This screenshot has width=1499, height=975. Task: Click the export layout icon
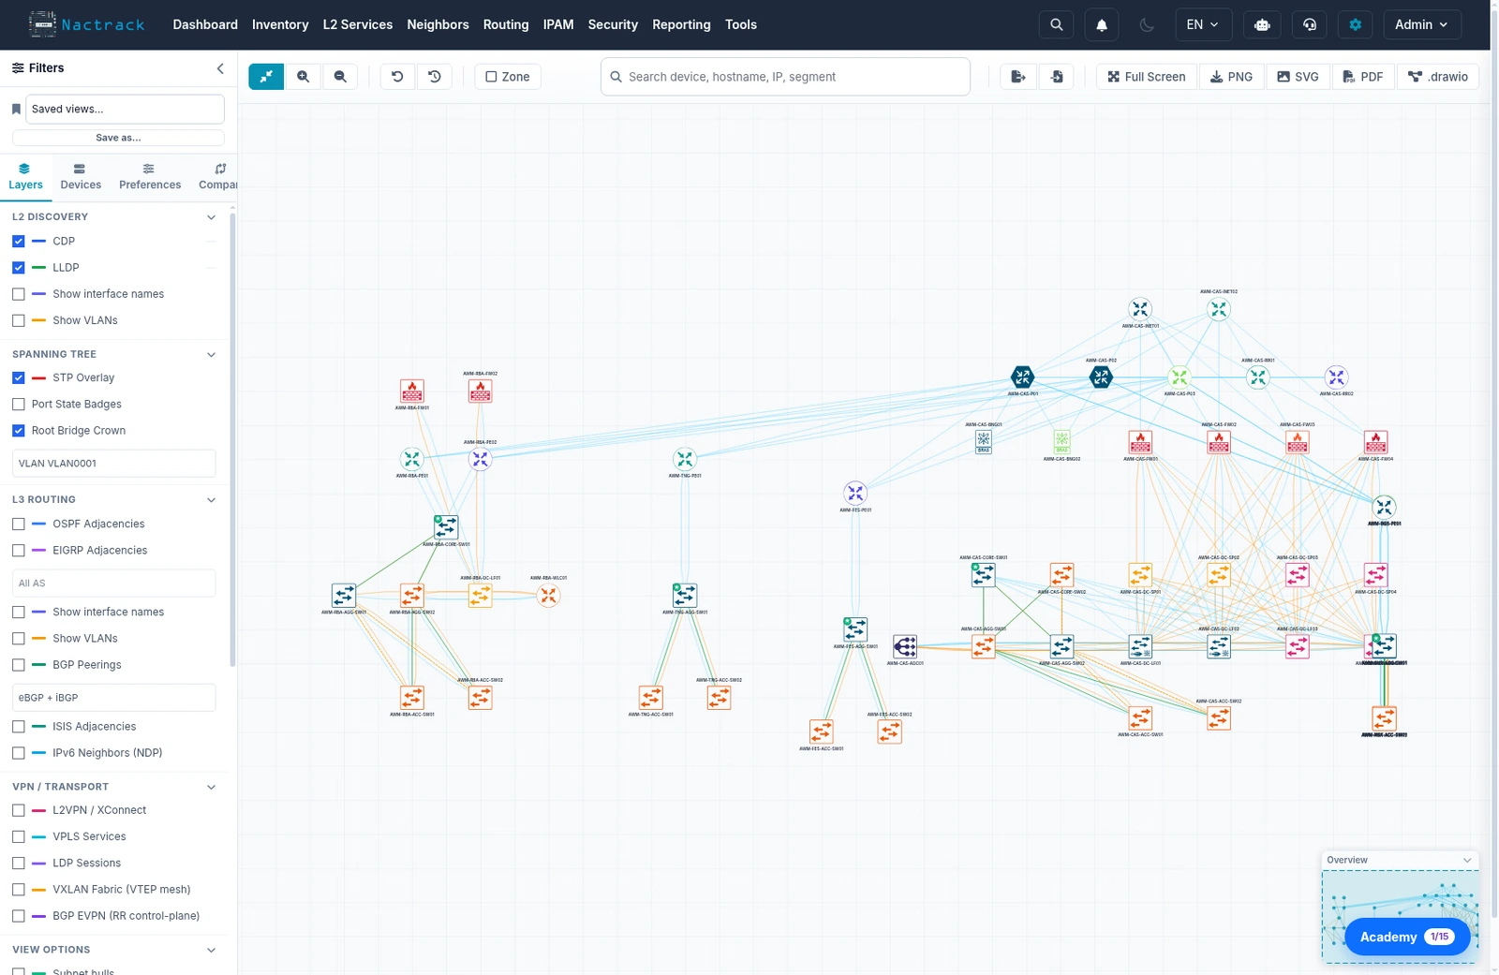[x=1018, y=77]
